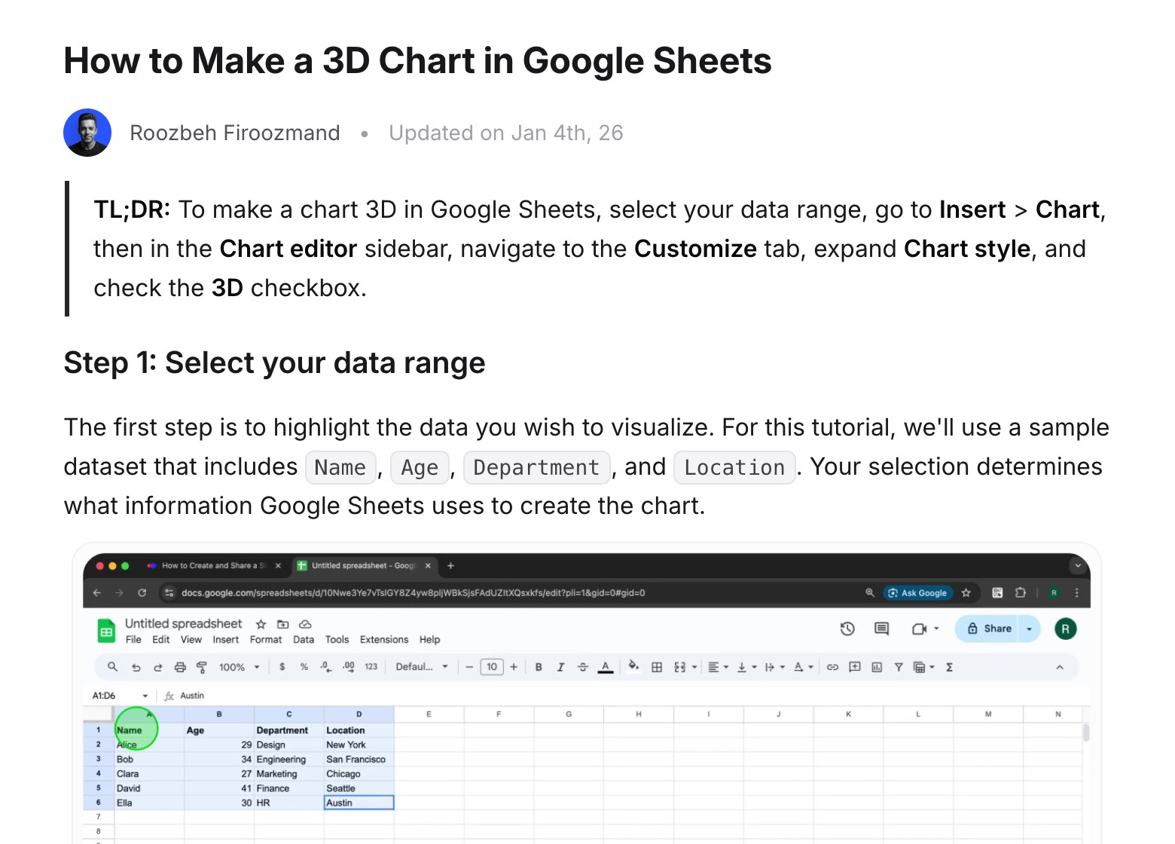1175x844 pixels.
Task: Click the increase decimal places icon
Action: click(x=349, y=667)
